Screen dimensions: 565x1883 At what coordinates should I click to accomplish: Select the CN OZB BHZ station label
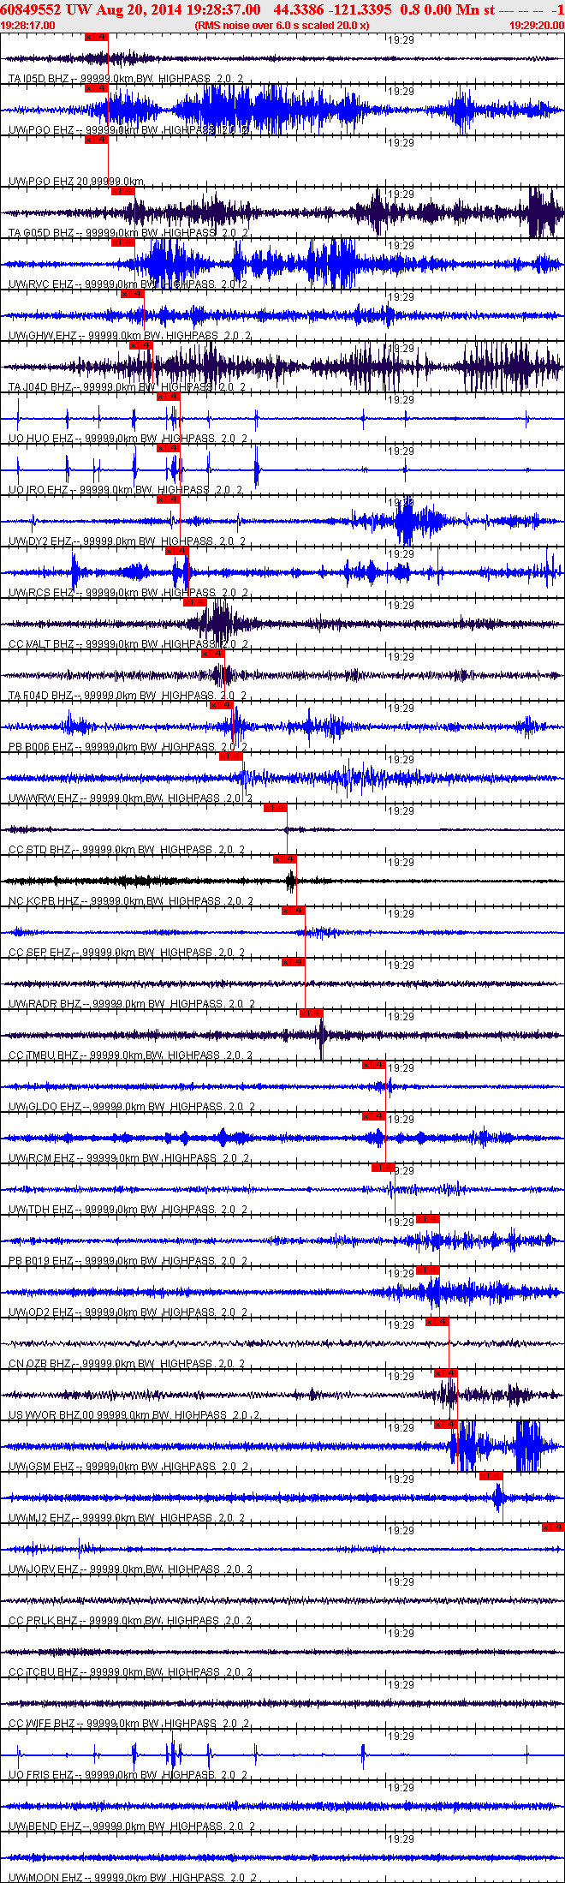[126, 1364]
